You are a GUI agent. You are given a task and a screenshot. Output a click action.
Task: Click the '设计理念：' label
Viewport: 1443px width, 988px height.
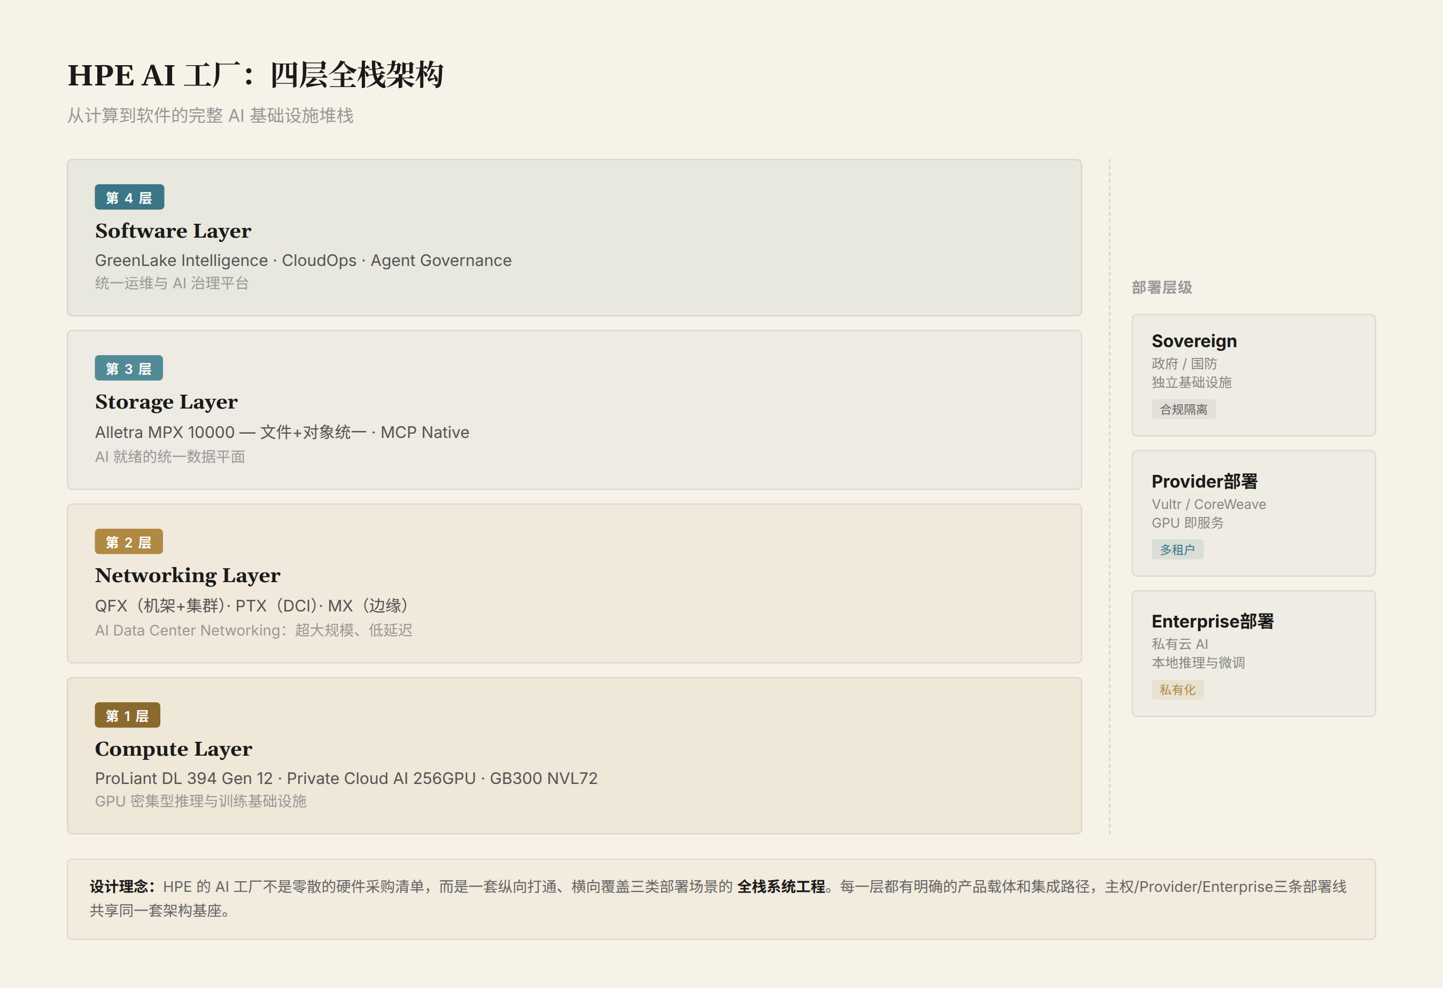click(x=122, y=887)
